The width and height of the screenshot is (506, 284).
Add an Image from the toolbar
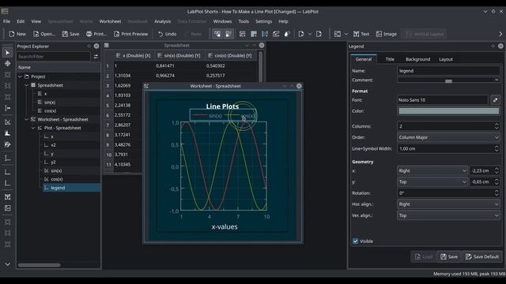(x=387, y=34)
